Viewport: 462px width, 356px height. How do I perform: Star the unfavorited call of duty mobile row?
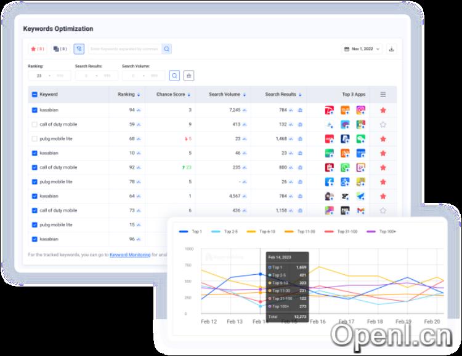[383, 124]
